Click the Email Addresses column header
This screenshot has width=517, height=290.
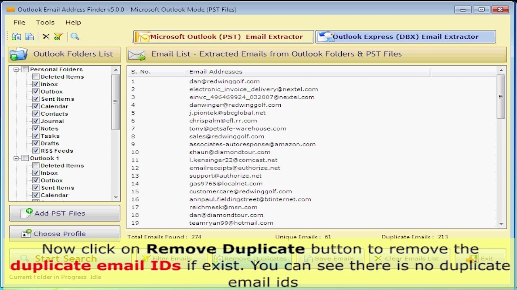pyautogui.click(x=308, y=72)
